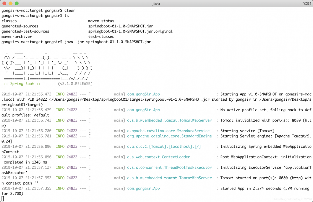Viewport: 313px width, 202px height.
Task: Click the 'generated-sources' directory name
Action: click(20, 26)
